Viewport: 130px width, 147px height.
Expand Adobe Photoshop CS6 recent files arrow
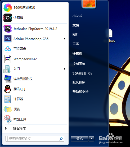(x=65, y=39)
